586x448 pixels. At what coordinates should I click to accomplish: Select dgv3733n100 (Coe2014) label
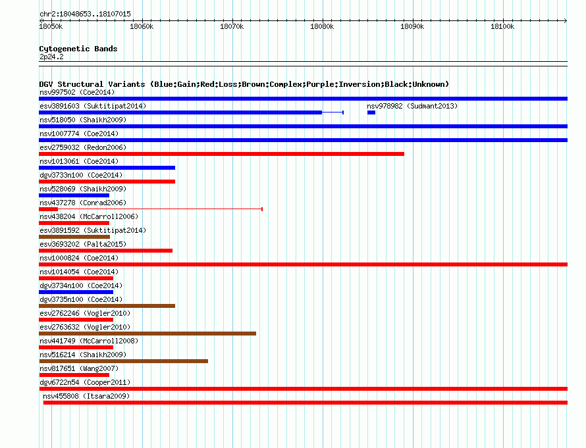[81, 175]
